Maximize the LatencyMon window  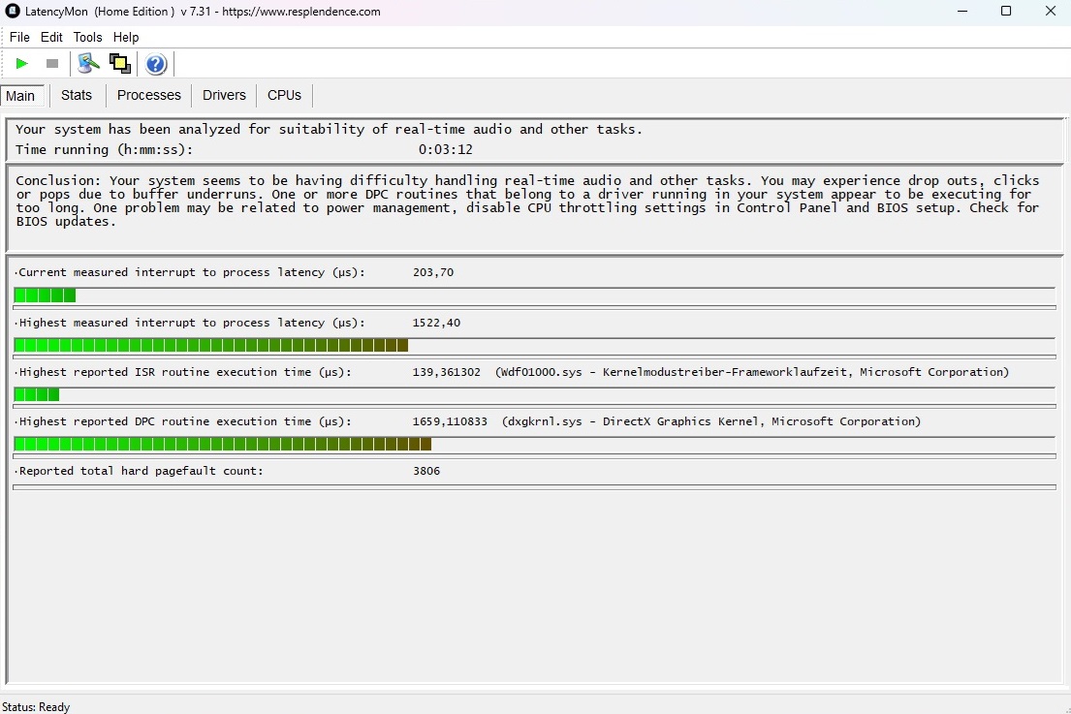(x=1005, y=11)
